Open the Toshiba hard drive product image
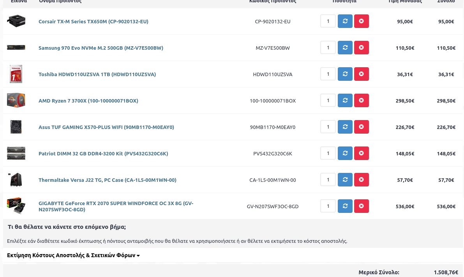Viewport: 464px width, 277px height. pyautogui.click(x=16, y=74)
